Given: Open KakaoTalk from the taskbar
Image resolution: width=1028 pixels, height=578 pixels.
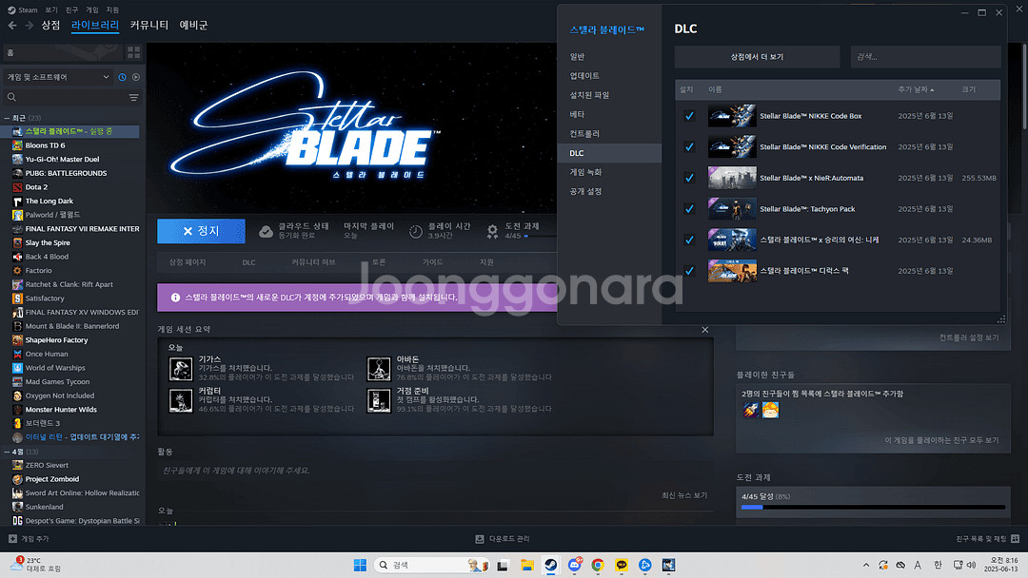Looking at the screenshot, I should tap(621, 565).
